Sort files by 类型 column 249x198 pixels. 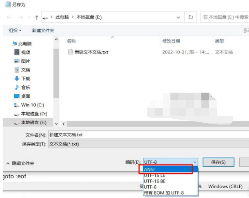point(219,41)
